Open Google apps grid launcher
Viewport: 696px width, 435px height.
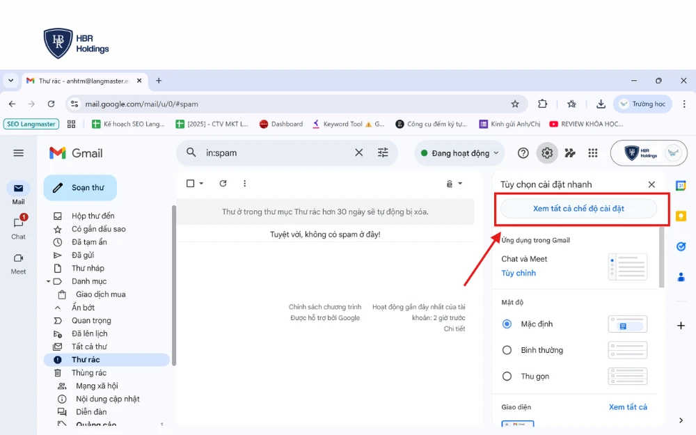click(x=592, y=153)
